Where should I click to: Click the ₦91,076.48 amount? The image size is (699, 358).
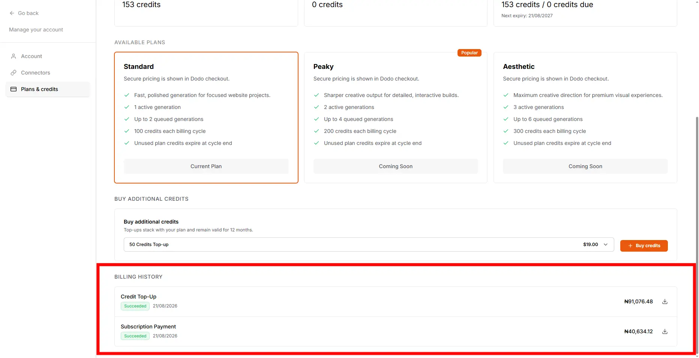point(638,301)
